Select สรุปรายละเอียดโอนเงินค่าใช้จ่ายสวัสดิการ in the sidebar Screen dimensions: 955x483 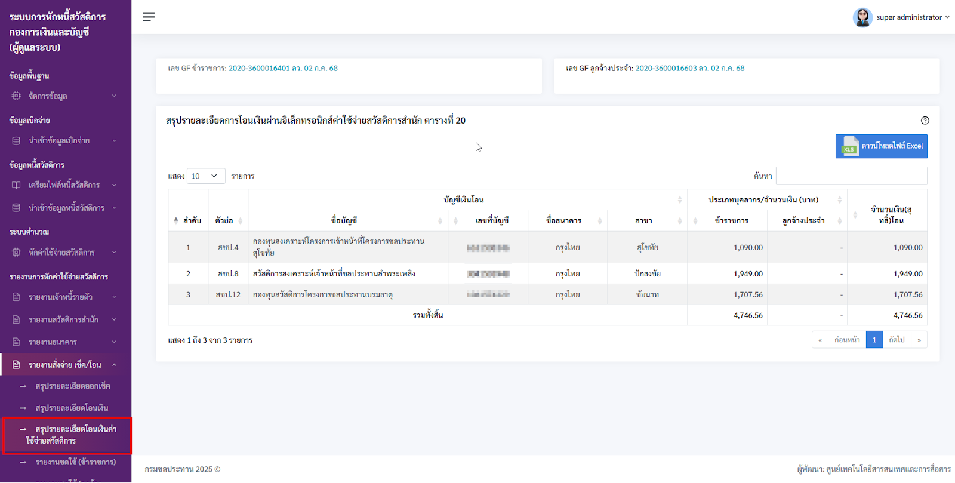point(67,435)
